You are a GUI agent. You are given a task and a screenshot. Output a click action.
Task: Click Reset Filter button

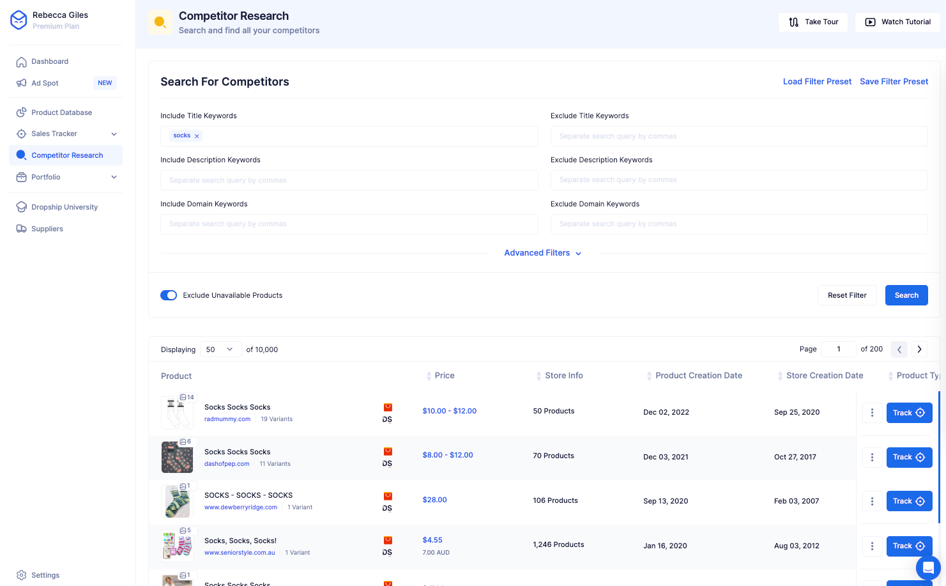pyautogui.click(x=847, y=295)
